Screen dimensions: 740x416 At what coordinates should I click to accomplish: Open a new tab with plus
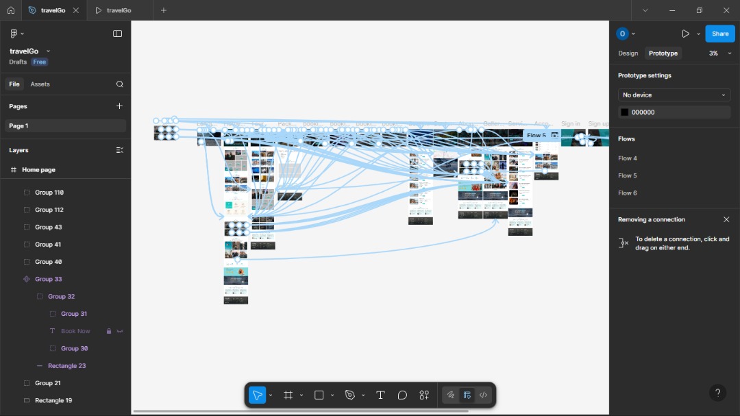click(x=164, y=10)
